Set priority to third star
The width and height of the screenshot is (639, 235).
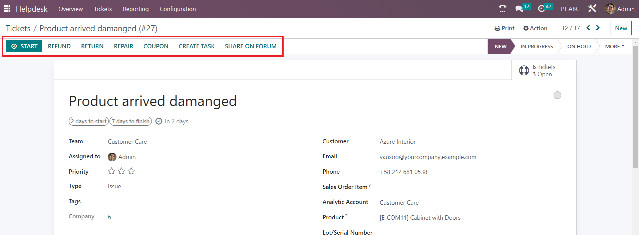pyautogui.click(x=131, y=171)
